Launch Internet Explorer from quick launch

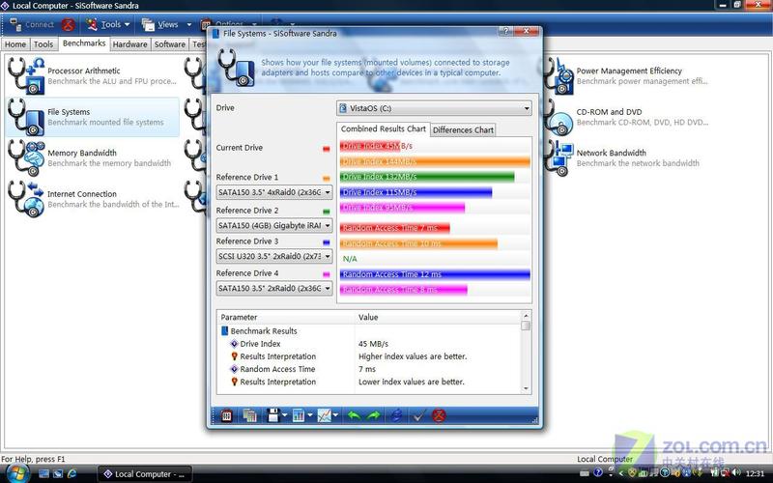(72, 473)
